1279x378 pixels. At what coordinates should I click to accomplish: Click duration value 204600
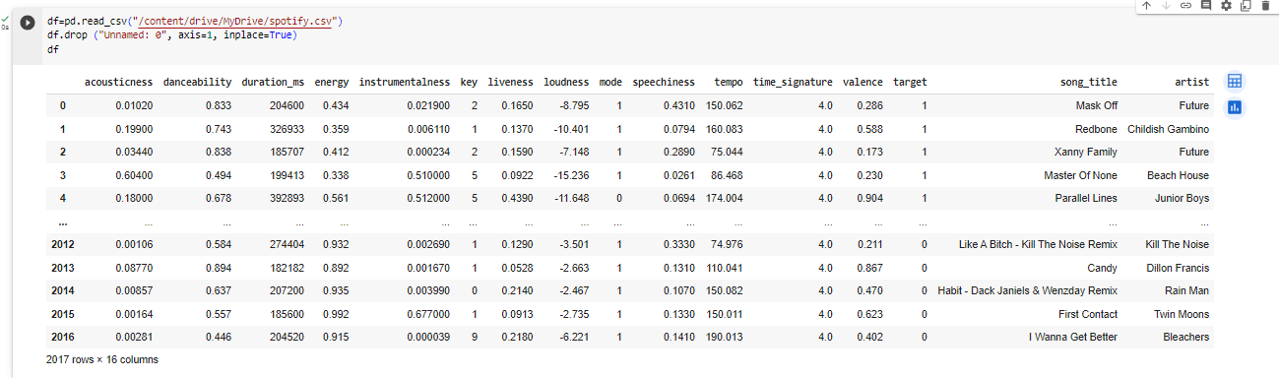coord(287,105)
